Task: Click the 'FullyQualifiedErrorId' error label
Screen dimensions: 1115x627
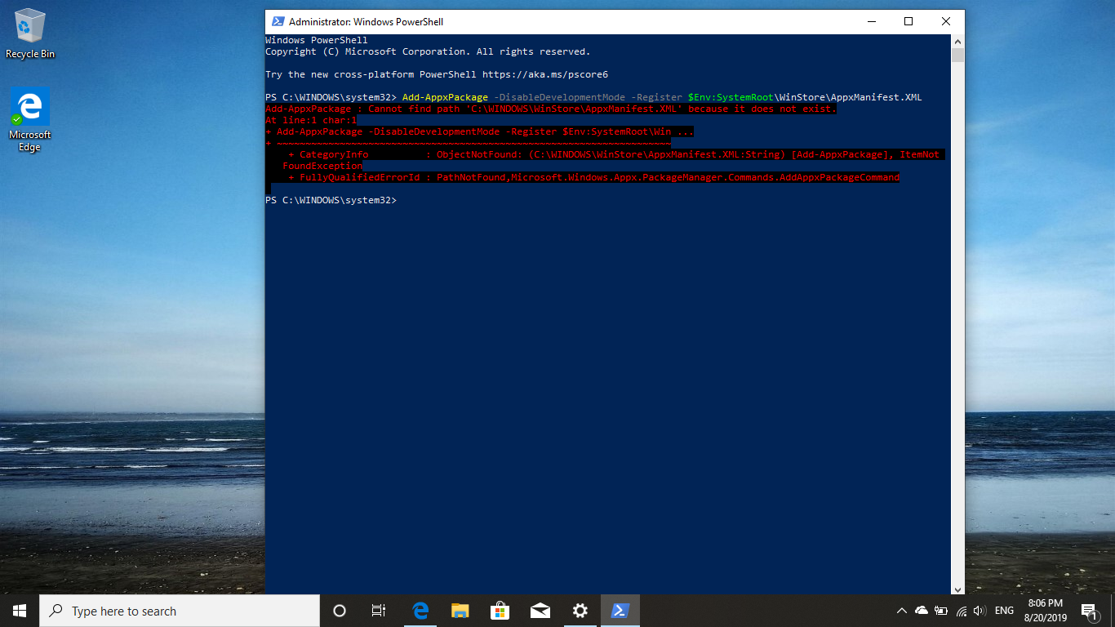Action: (x=359, y=177)
